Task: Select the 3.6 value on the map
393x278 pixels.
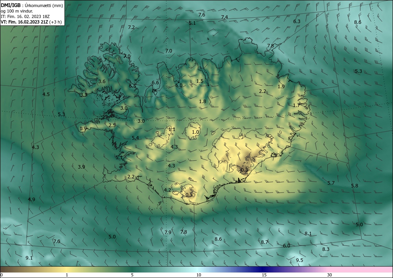Action: (x=102, y=82)
